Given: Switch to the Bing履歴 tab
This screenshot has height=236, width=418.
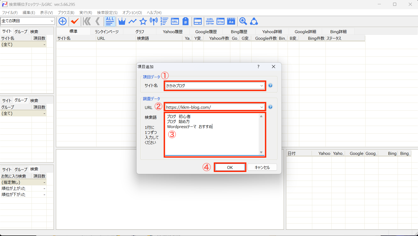Looking at the screenshot, I should coord(239,32).
